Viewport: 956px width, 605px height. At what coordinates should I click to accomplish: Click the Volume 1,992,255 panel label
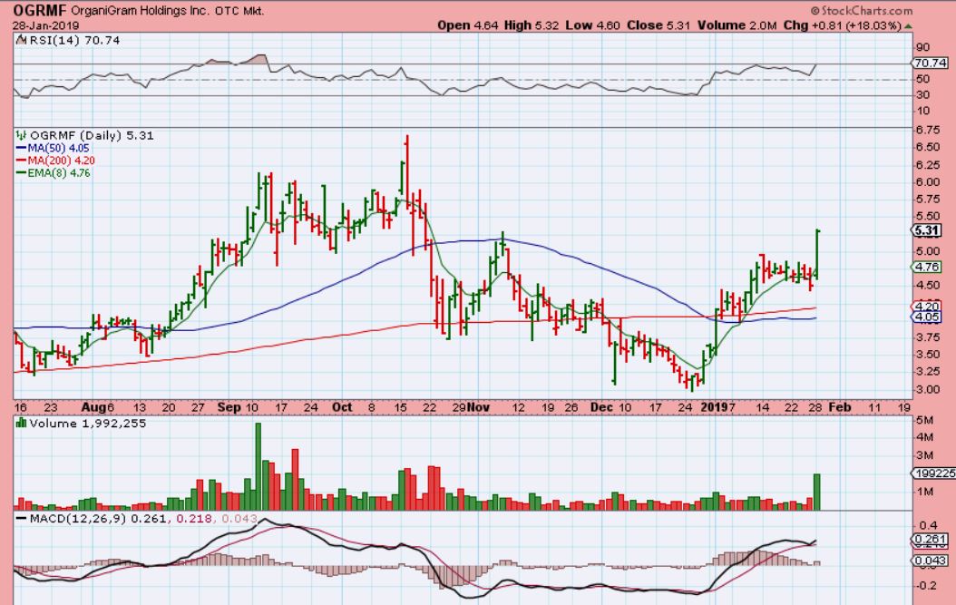(88, 424)
